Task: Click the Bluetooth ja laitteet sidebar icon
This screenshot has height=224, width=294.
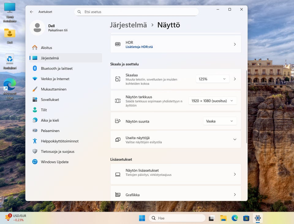Action: [x=35, y=68]
